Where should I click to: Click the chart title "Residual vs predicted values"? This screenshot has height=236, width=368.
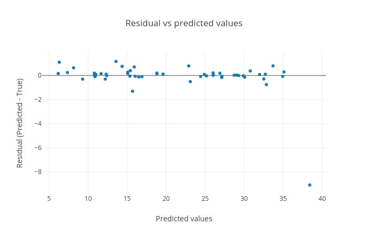click(183, 24)
